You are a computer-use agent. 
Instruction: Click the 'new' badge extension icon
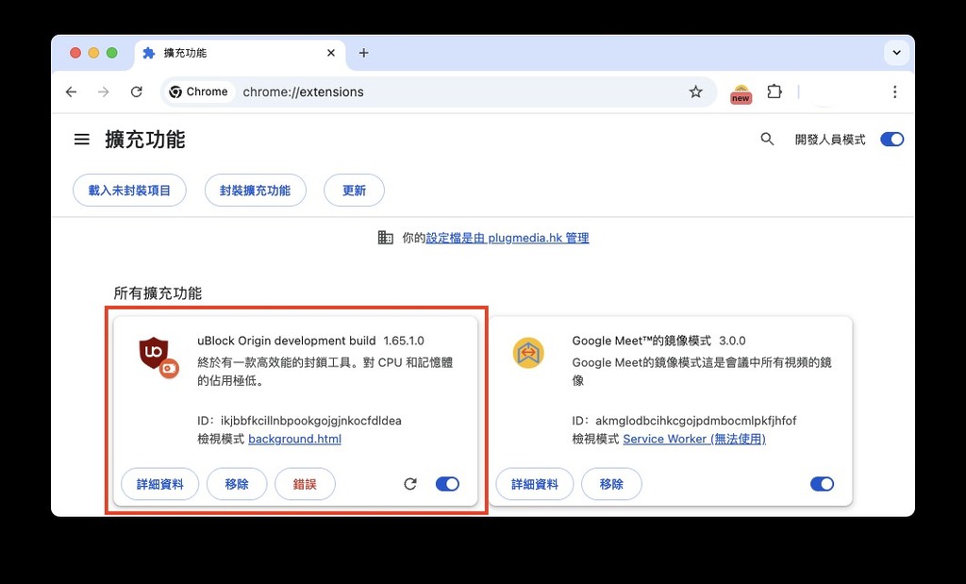tap(741, 93)
